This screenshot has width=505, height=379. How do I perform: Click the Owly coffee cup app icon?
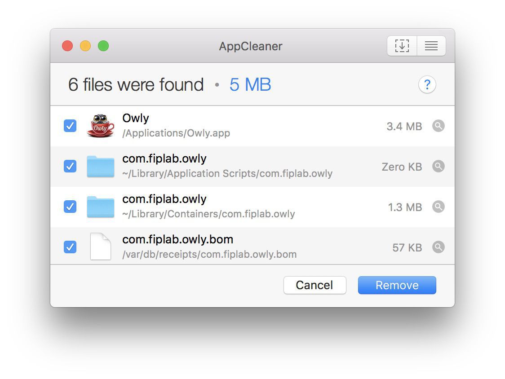click(x=101, y=126)
